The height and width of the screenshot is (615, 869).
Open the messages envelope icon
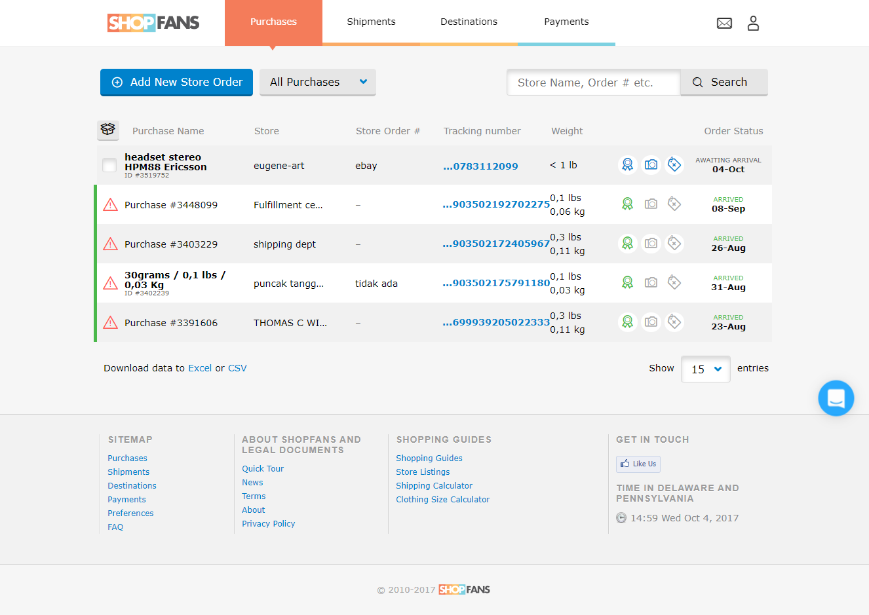[x=724, y=24]
